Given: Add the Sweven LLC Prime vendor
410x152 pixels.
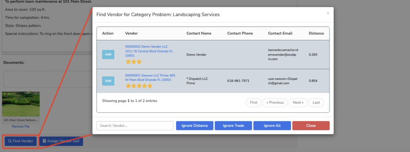Looking at the screenshot, I should coord(108,81).
